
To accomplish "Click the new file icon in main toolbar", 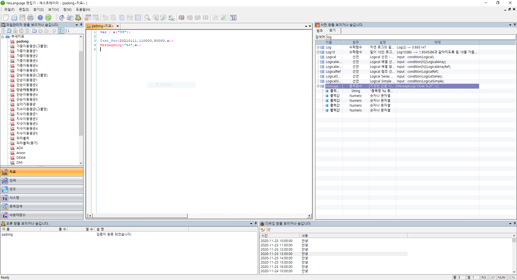I will click(6, 18).
